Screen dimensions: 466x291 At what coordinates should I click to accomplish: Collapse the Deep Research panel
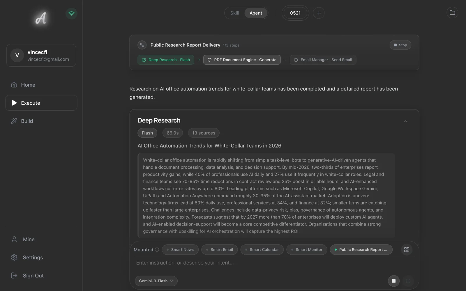(x=406, y=121)
